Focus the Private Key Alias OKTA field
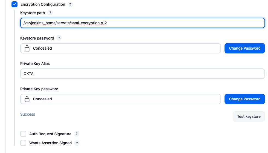This screenshot has width=268, height=153. click(142, 74)
